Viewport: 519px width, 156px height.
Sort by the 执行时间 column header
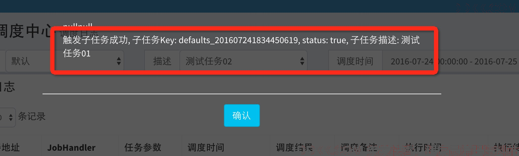[423, 148]
